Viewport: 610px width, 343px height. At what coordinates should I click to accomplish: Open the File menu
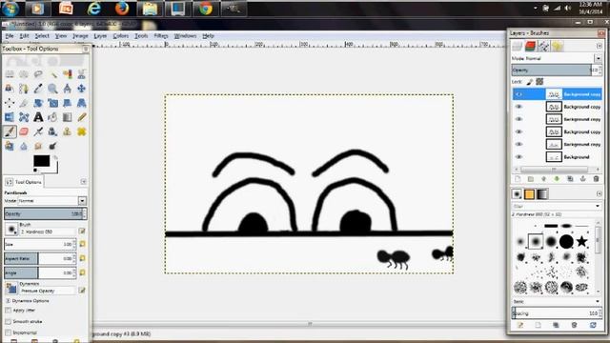pyautogui.click(x=10, y=36)
